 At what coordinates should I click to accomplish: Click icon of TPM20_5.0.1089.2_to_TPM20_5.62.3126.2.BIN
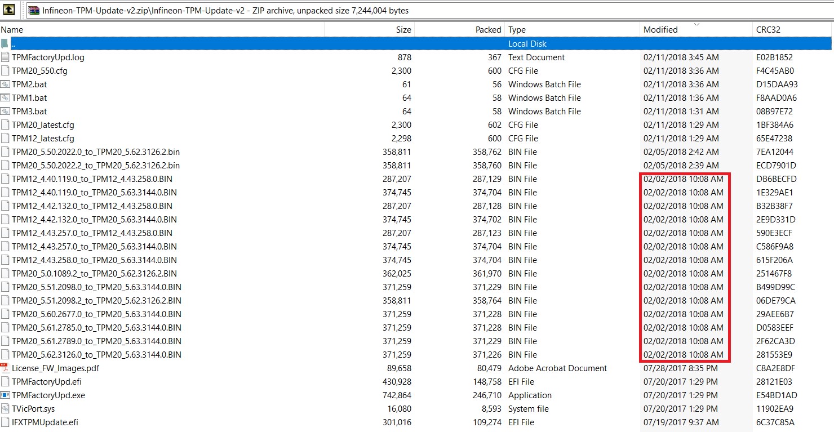tap(5, 274)
